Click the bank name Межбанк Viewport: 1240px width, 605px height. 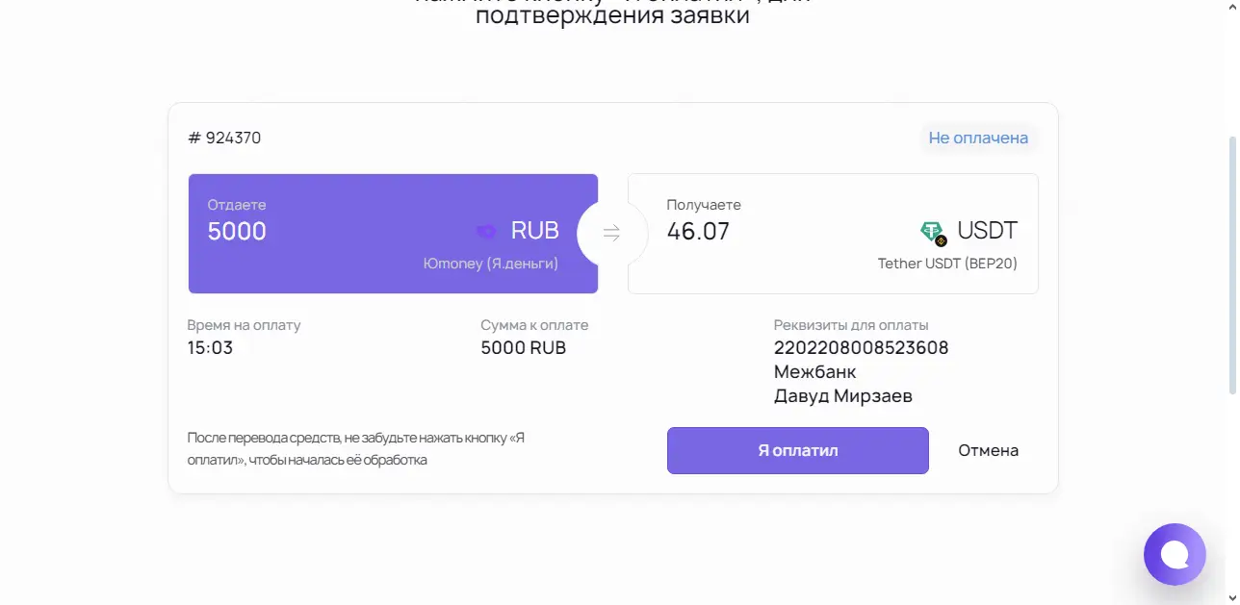point(814,371)
